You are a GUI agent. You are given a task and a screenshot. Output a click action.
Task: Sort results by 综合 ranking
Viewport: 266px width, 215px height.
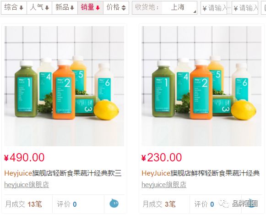(x=14, y=8)
